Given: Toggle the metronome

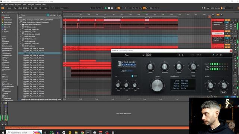Looking at the screenshot, I should click(40, 8).
